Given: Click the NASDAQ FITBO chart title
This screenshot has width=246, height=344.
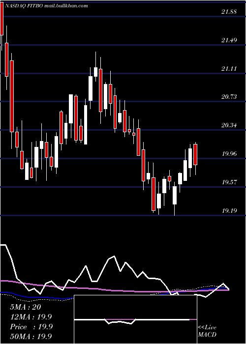Looking at the screenshot, I should point(46,6).
